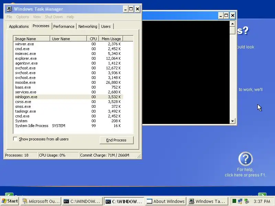Image resolution: width=275 pixels, height=206 pixels.
Task: Select the winver.exe process
Action: [68, 44]
